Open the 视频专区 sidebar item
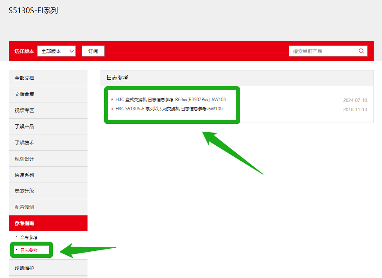The width and height of the screenshot is (382, 278). 48,110
